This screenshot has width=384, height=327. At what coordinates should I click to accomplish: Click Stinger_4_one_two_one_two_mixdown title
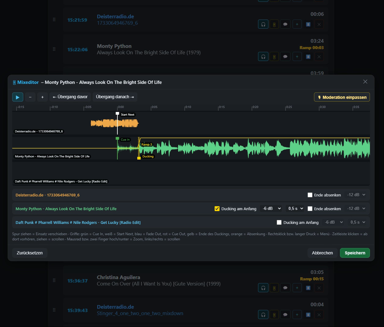140,313
